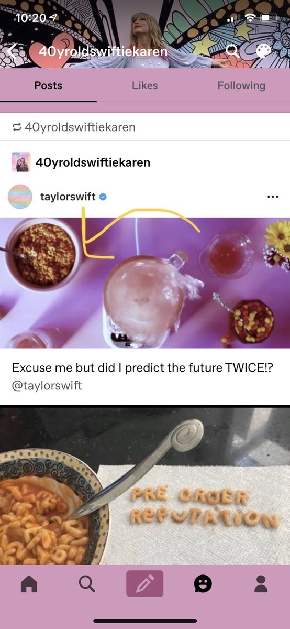Viewport: 290px width, 629px height.
Task: Compose a new post with pencil
Action: (x=145, y=583)
